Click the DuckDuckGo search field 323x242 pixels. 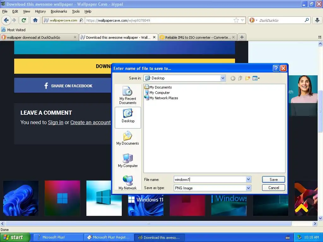tap(281, 20)
